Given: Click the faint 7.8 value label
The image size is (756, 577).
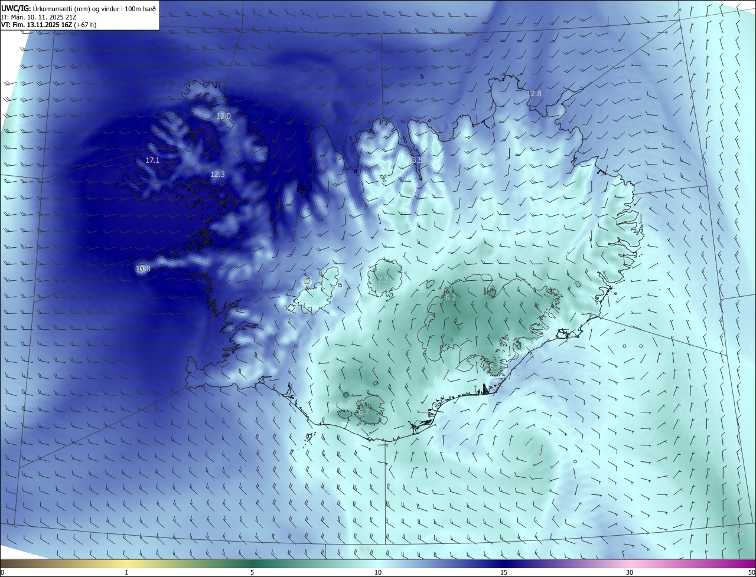Looking at the screenshot, I should (x=738, y=532).
